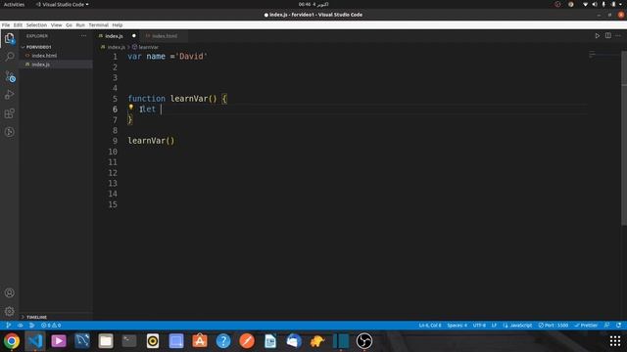Open the Source Control view
The width and height of the screenshot is (627, 352).
point(10,76)
